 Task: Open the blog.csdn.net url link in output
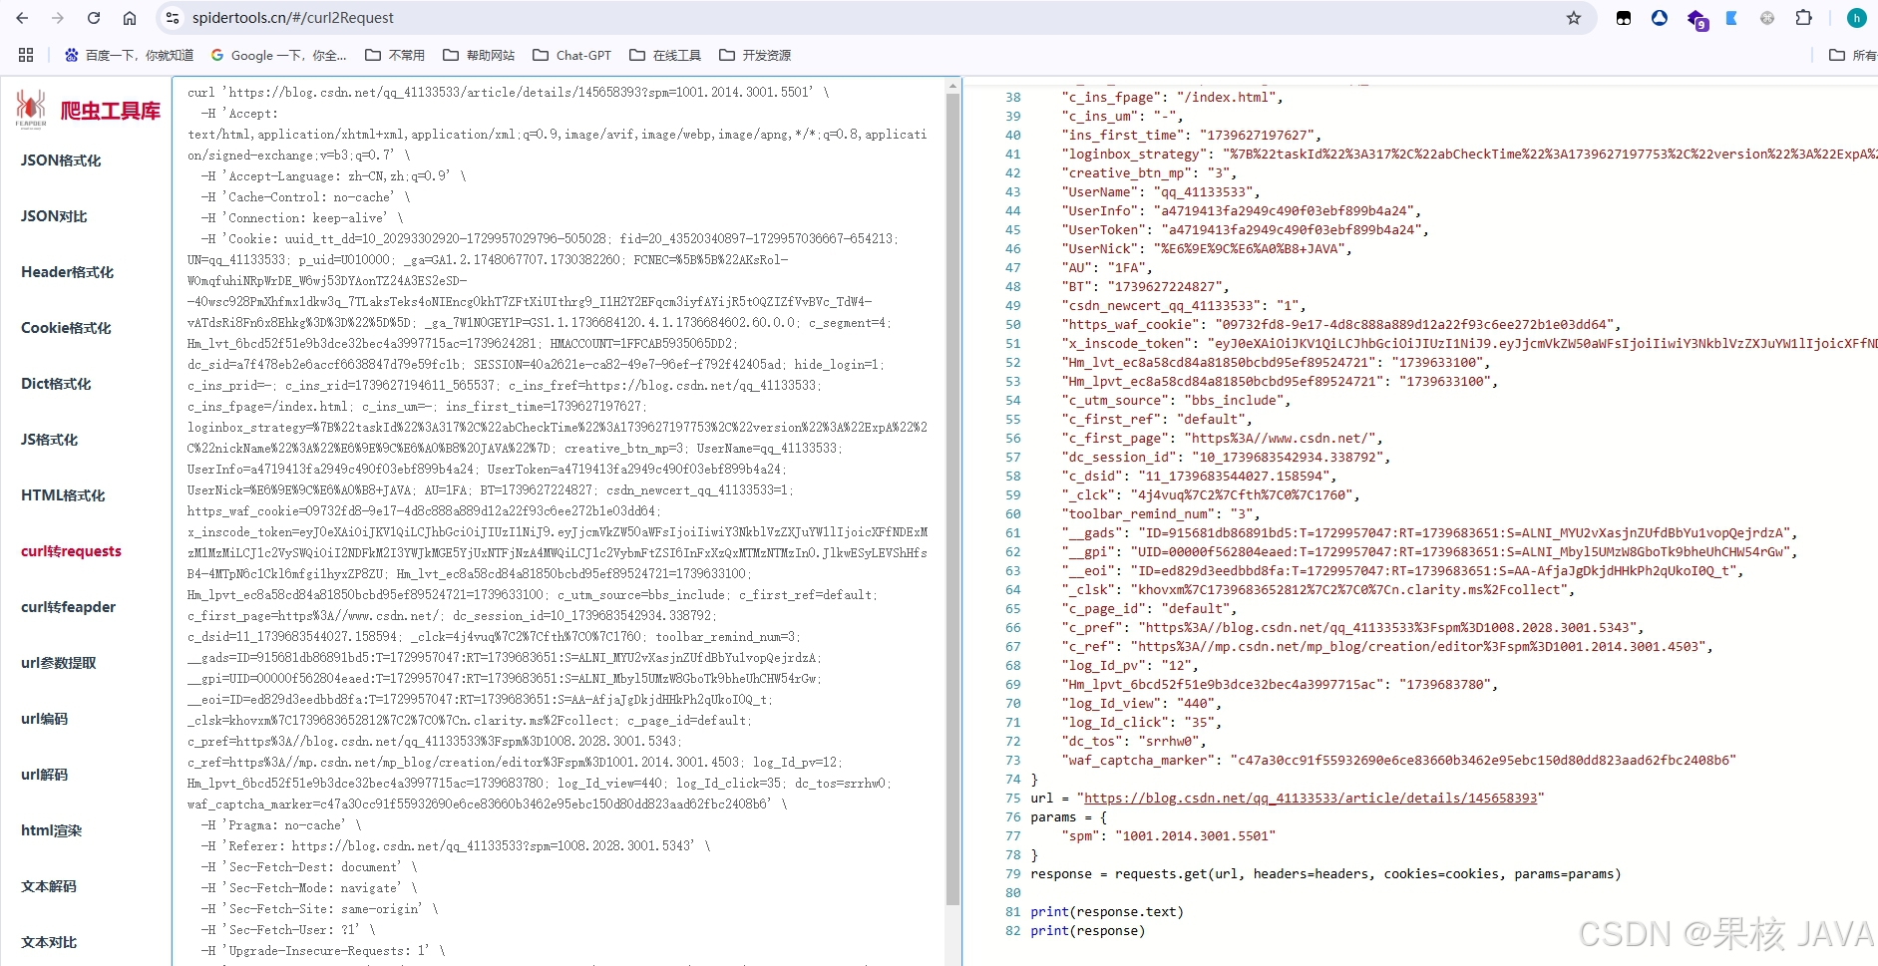click(1311, 799)
